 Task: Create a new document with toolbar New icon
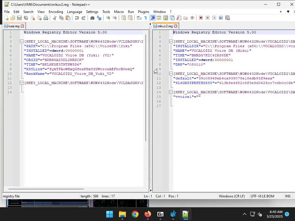point(6,18)
